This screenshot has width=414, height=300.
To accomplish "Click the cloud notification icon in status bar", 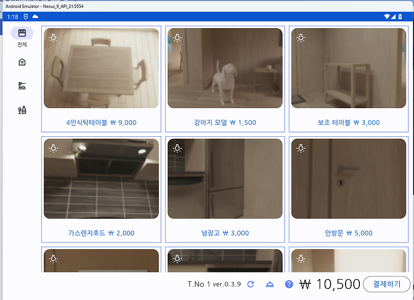I will (x=35, y=17).
